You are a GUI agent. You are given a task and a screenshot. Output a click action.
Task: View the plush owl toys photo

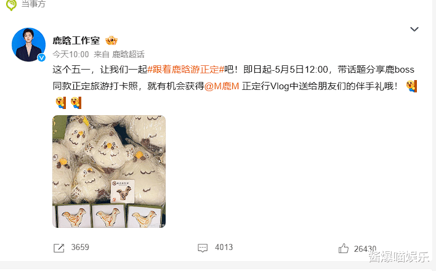[109, 171]
